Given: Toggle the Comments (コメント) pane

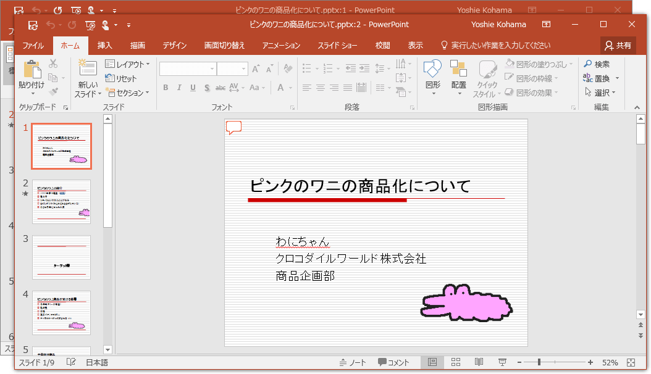Looking at the screenshot, I should point(393,362).
